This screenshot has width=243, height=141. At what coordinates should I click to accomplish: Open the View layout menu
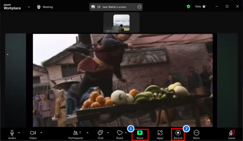point(200,6)
